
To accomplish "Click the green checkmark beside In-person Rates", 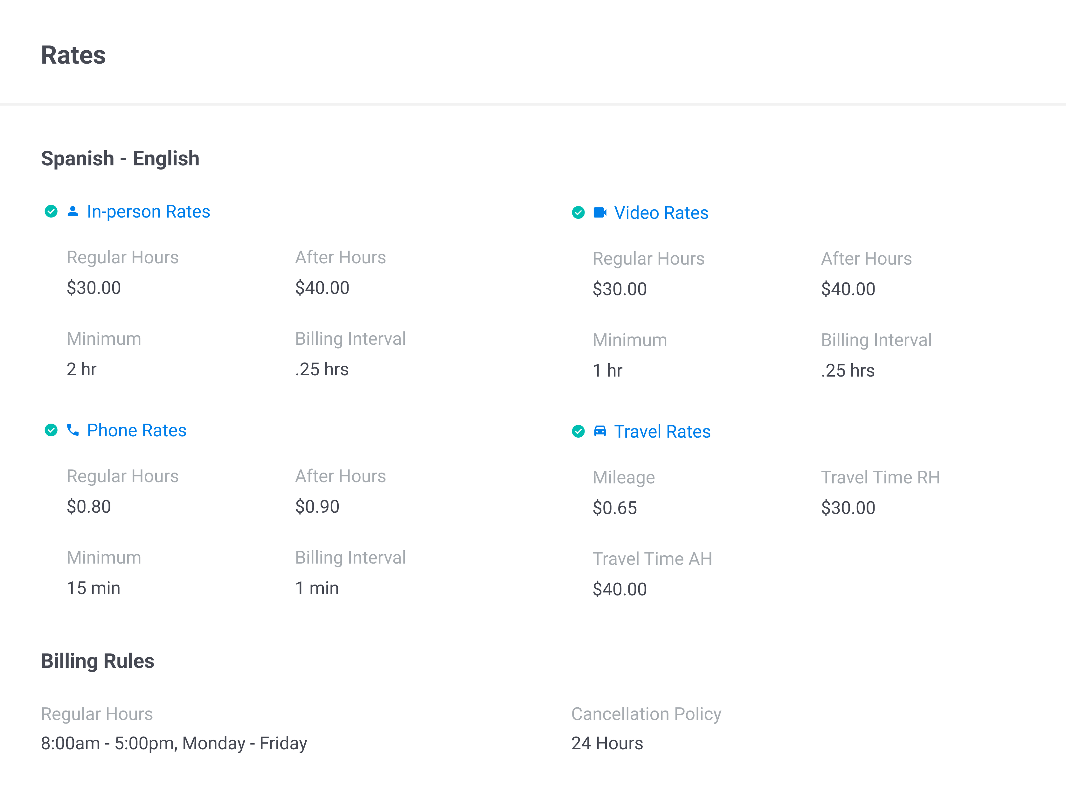I will 52,211.
